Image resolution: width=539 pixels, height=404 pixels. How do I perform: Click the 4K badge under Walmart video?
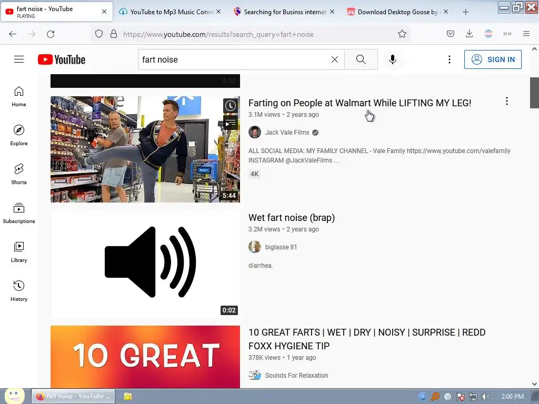pyautogui.click(x=254, y=174)
